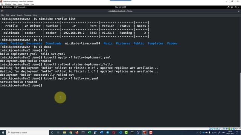Screen dimensions: 241x135
Task: Click the 'Pictures' directory name
Action: [x=123, y=43]
